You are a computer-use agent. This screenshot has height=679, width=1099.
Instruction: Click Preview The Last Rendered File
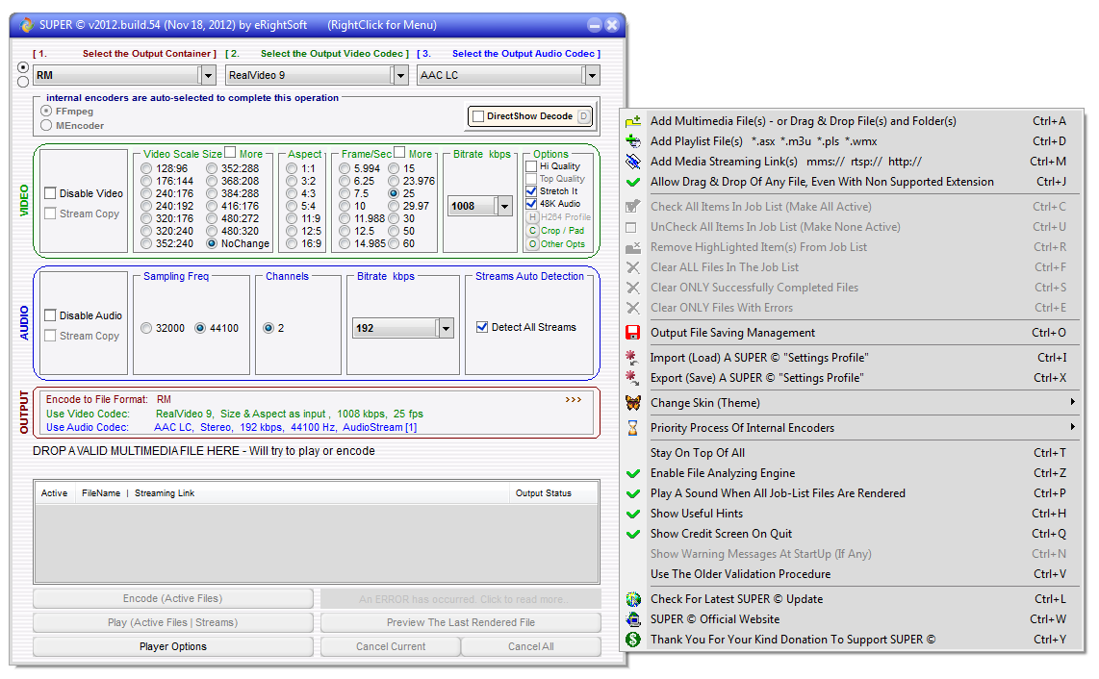coord(461,623)
